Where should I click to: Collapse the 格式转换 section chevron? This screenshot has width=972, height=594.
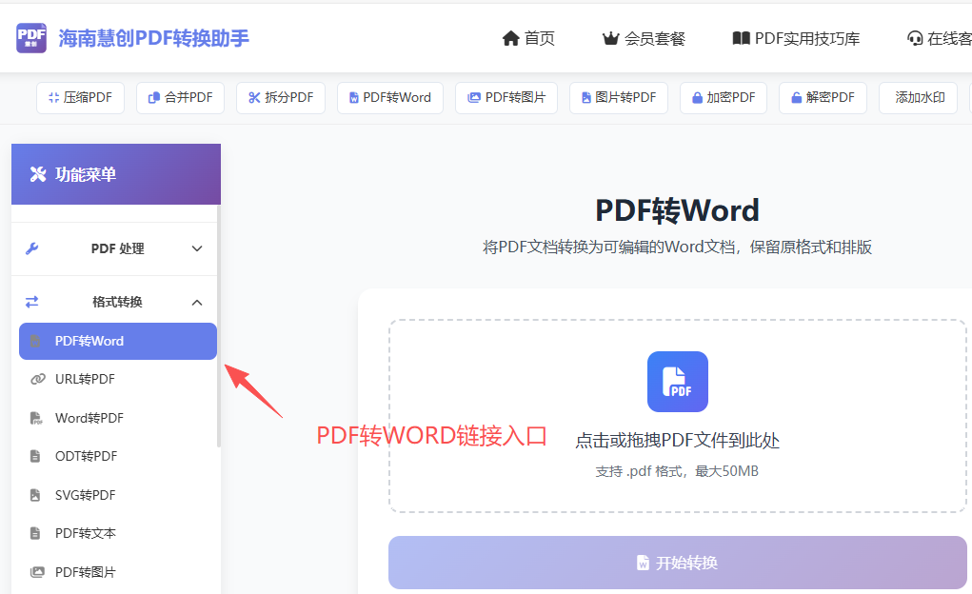(x=197, y=303)
